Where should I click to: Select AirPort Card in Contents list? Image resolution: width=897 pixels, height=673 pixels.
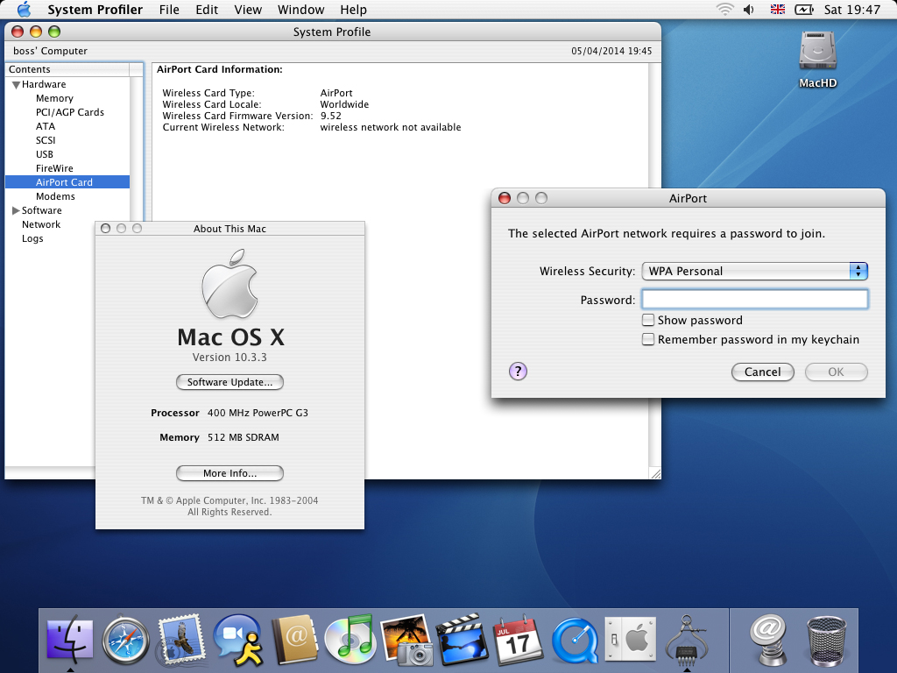pos(67,182)
